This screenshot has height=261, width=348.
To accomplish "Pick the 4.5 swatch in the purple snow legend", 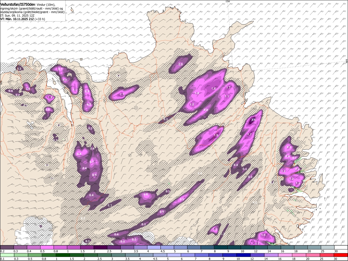I will coord(167,247).
